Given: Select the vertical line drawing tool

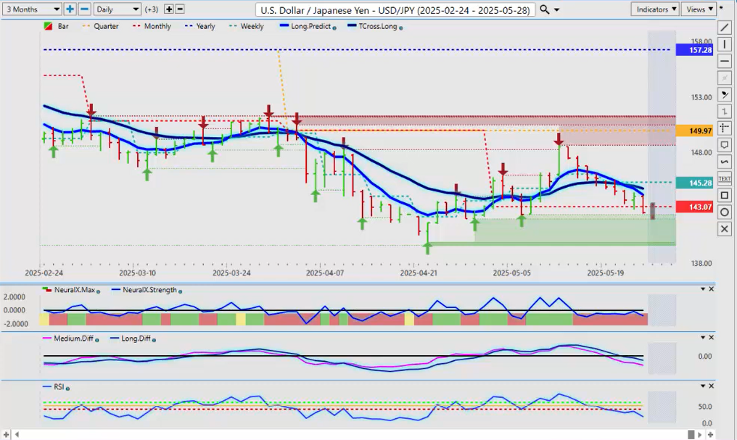Looking at the screenshot, I should click(x=724, y=44).
